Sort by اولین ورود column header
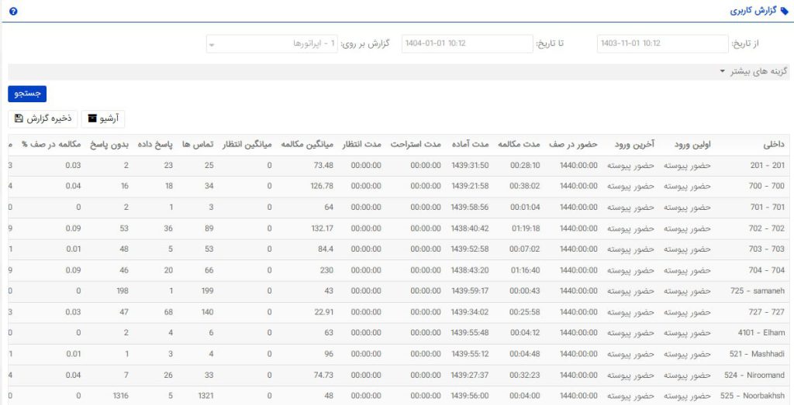Screen dimensions: 794x405 click(692, 145)
